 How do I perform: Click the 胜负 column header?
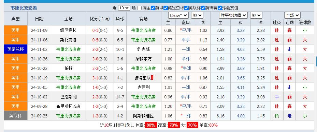(x=277, y=23)
